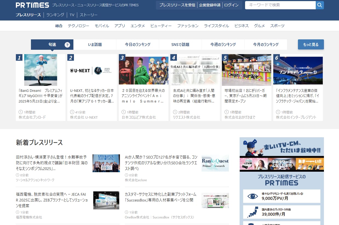The height and width of the screenshot is (225, 339).
Task: Focus the キーワードで検索 search field
Action: tap(280, 5)
